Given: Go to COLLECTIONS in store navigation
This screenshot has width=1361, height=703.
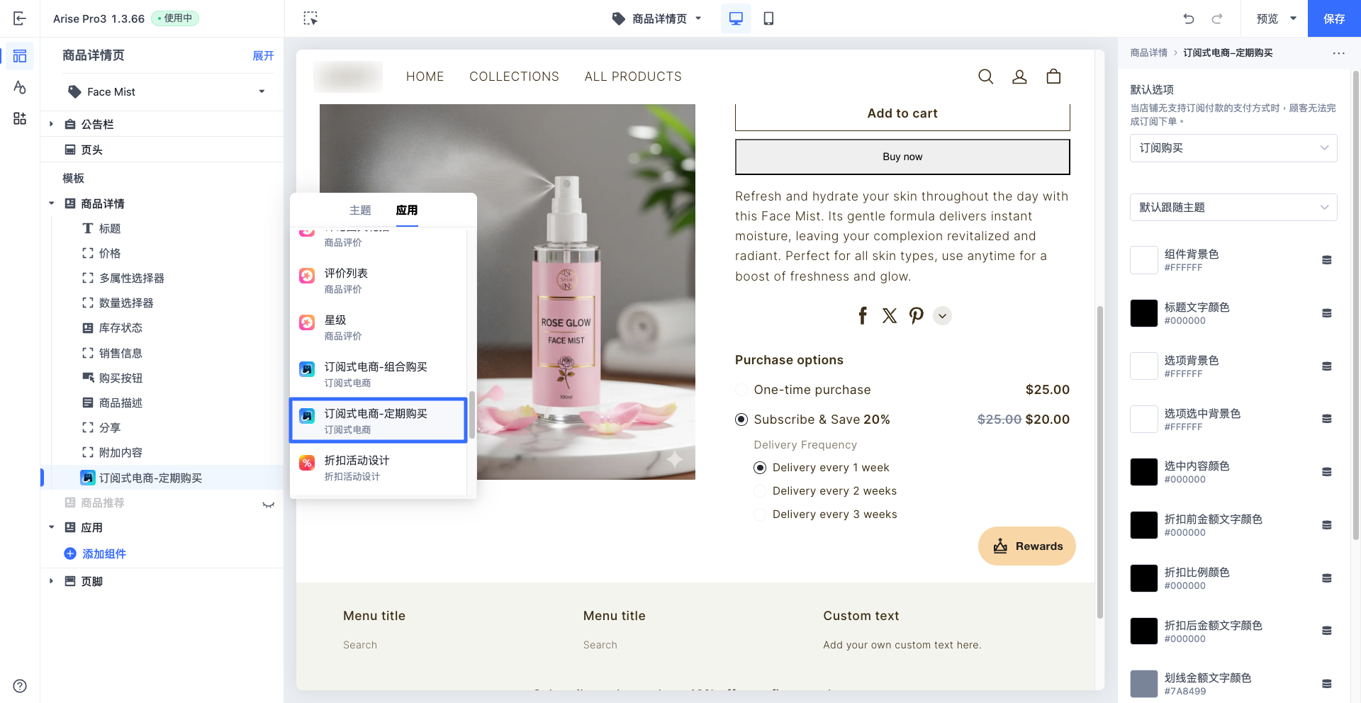Looking at the screenshot, I should pyautogui.click(x=514, y=77).
